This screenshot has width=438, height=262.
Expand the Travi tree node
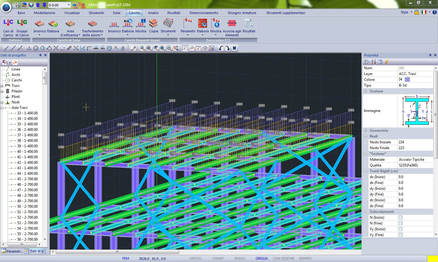coord(2,86)
